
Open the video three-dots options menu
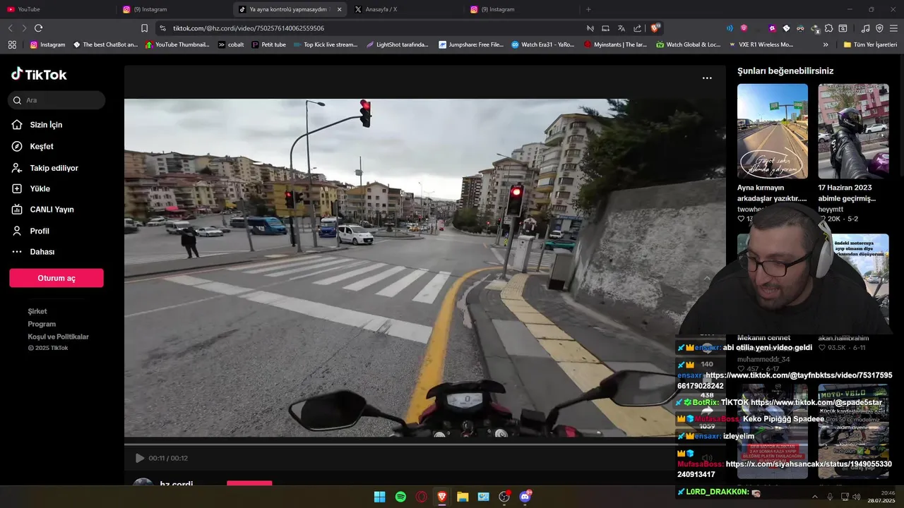tap(707, 78)
